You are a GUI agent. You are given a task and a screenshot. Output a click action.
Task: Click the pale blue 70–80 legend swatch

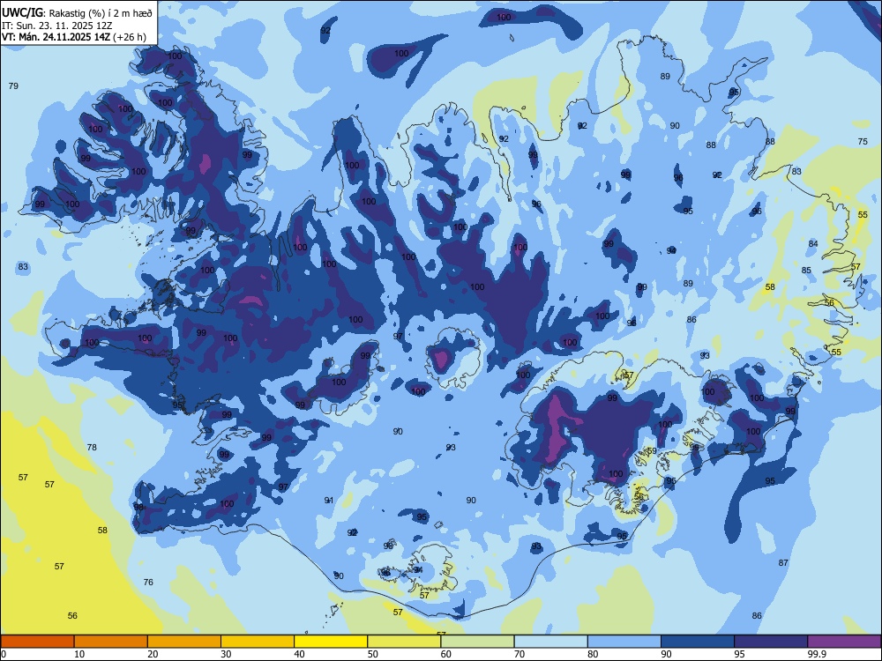(550, 642)
